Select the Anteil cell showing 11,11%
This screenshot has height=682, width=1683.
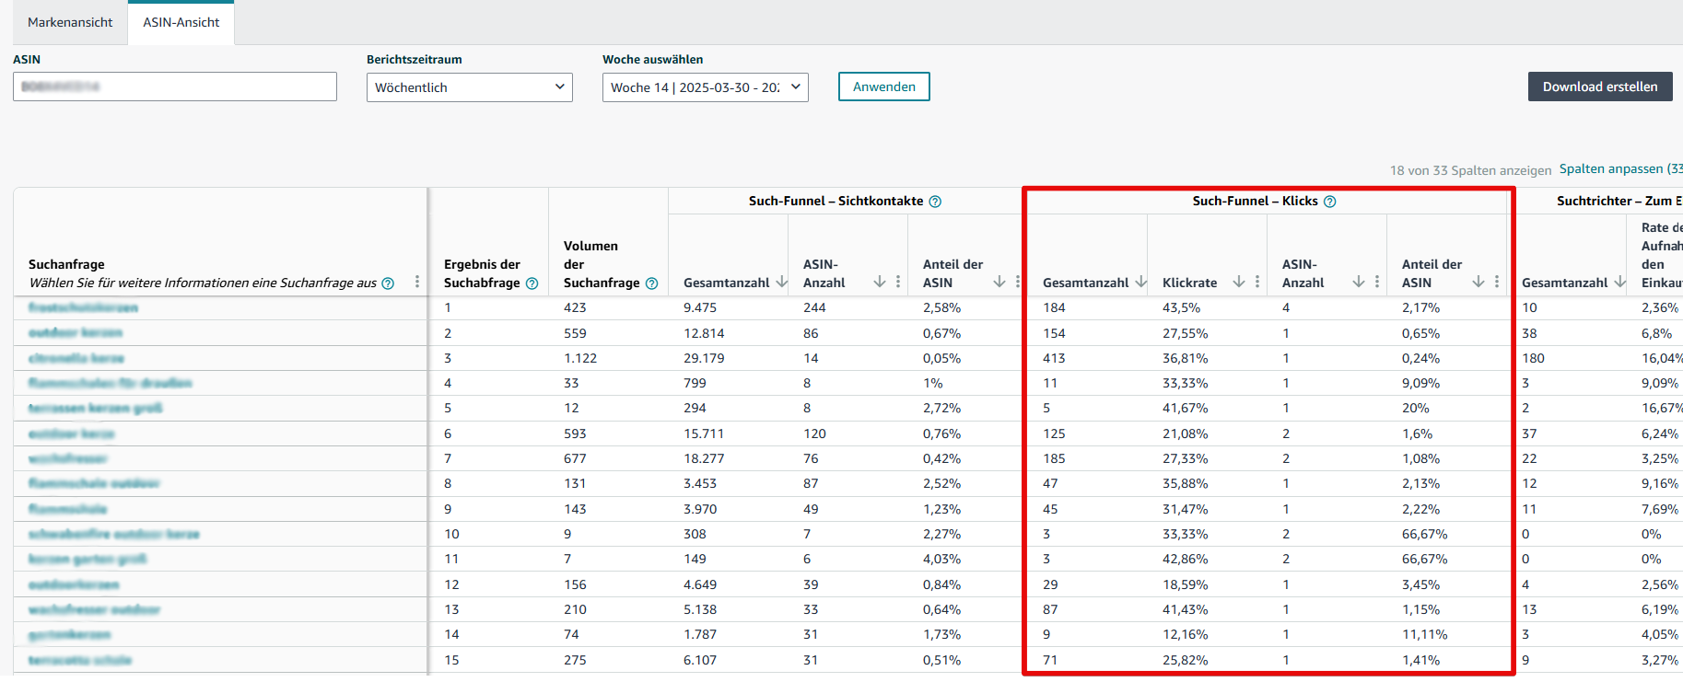click(x=1425, y=634)
